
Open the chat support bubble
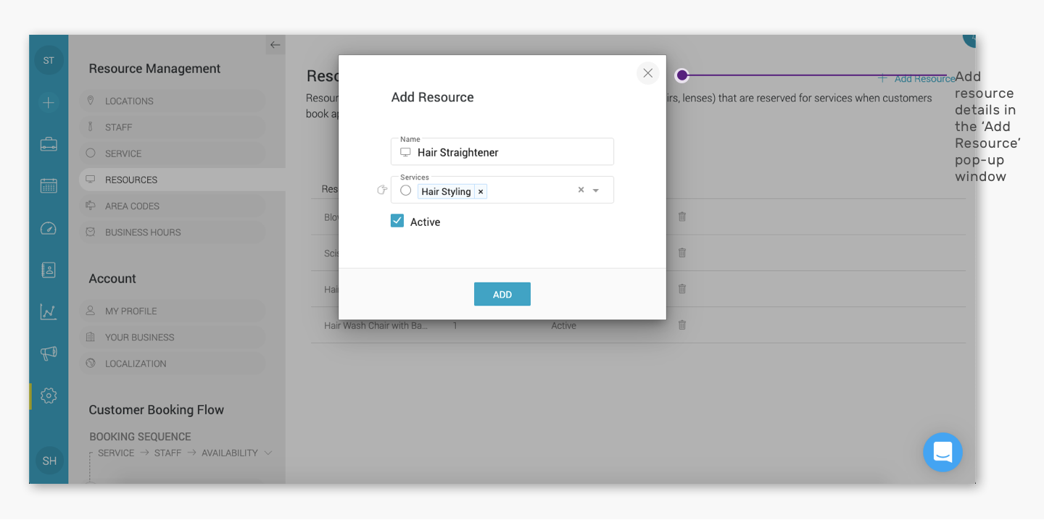[x=942, y=453]
